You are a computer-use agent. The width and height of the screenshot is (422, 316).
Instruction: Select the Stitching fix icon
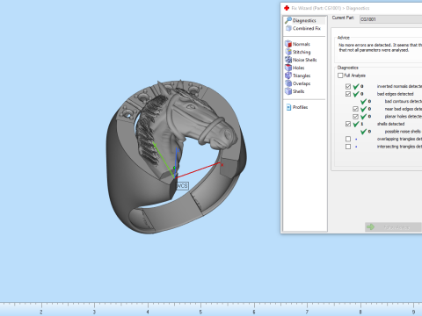(x=288, y=52)
